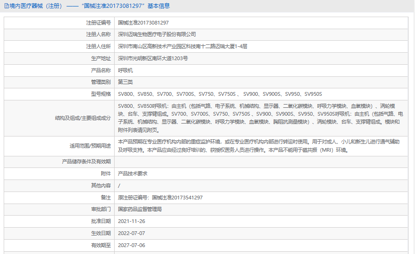Click the 注册人名称 label
415x254 pixels.
click(x=98, y=34)
